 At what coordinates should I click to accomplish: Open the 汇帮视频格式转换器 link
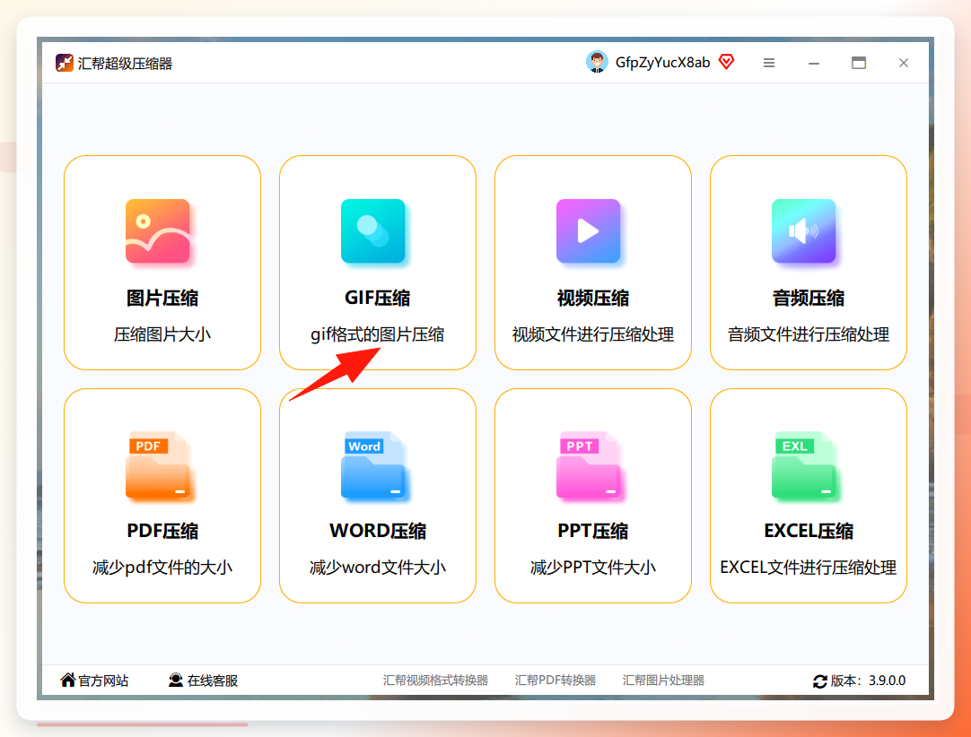point(435,681)
